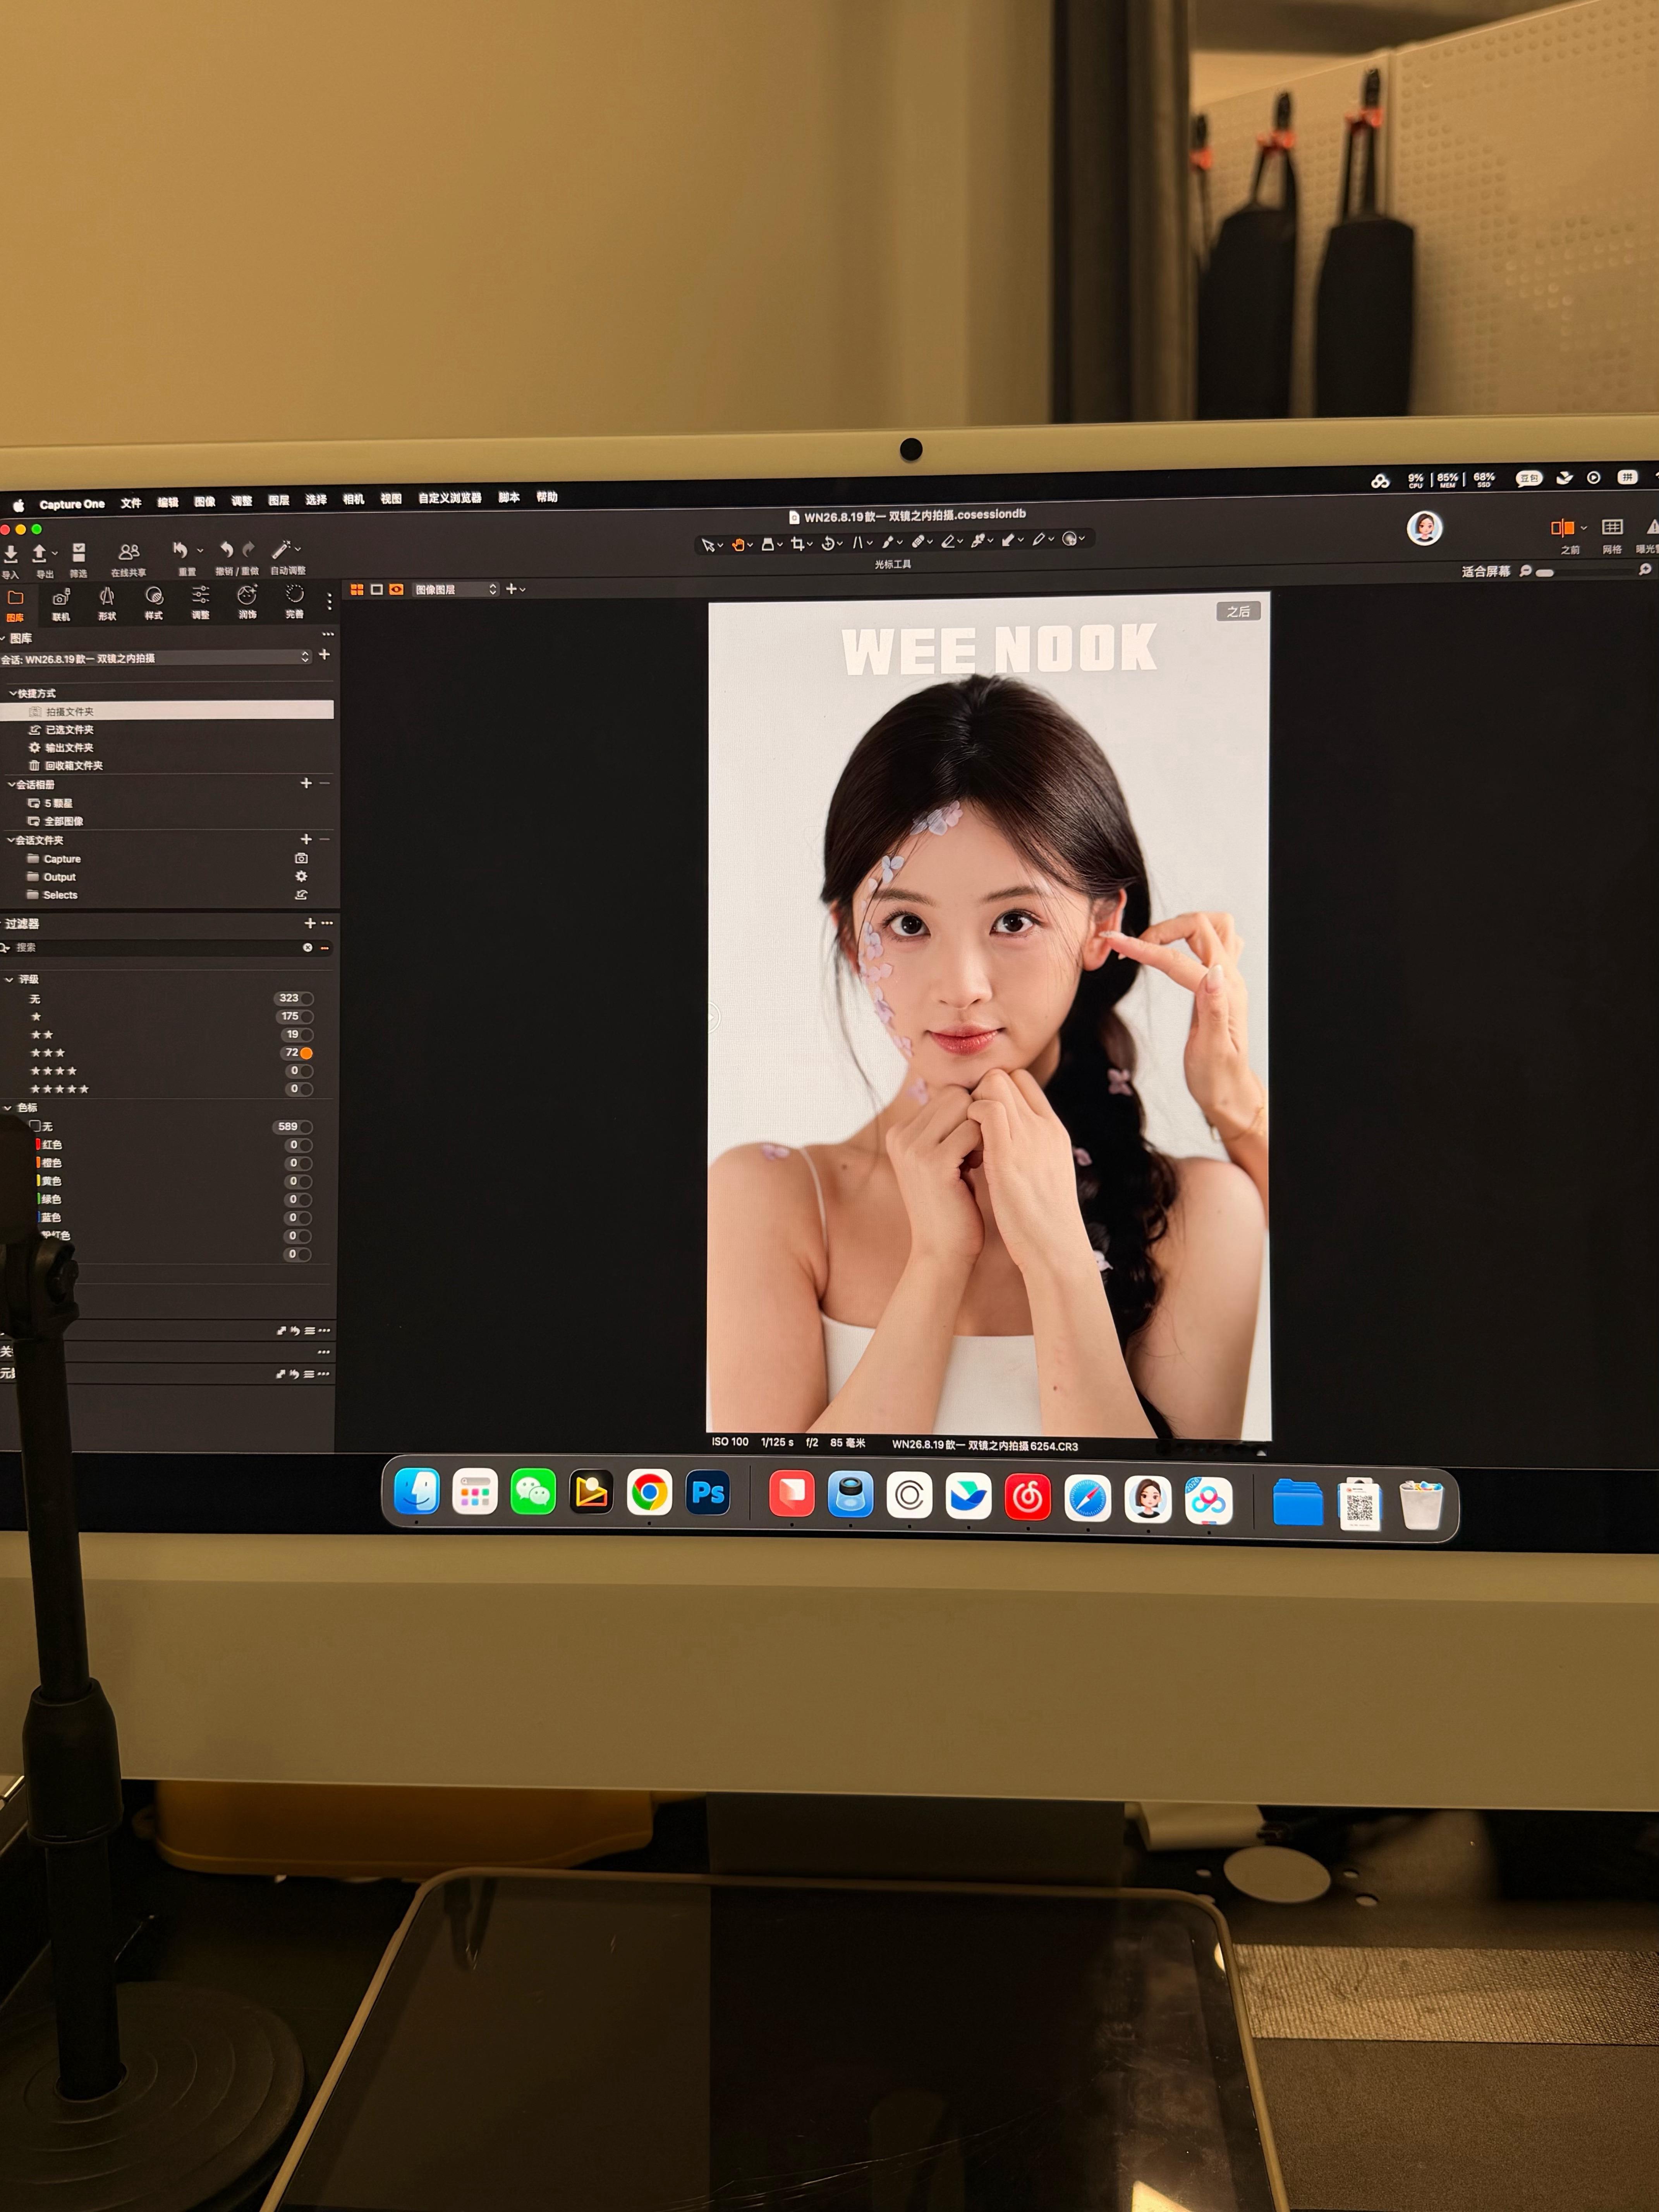Open the 相机 menu

point(353,499)
